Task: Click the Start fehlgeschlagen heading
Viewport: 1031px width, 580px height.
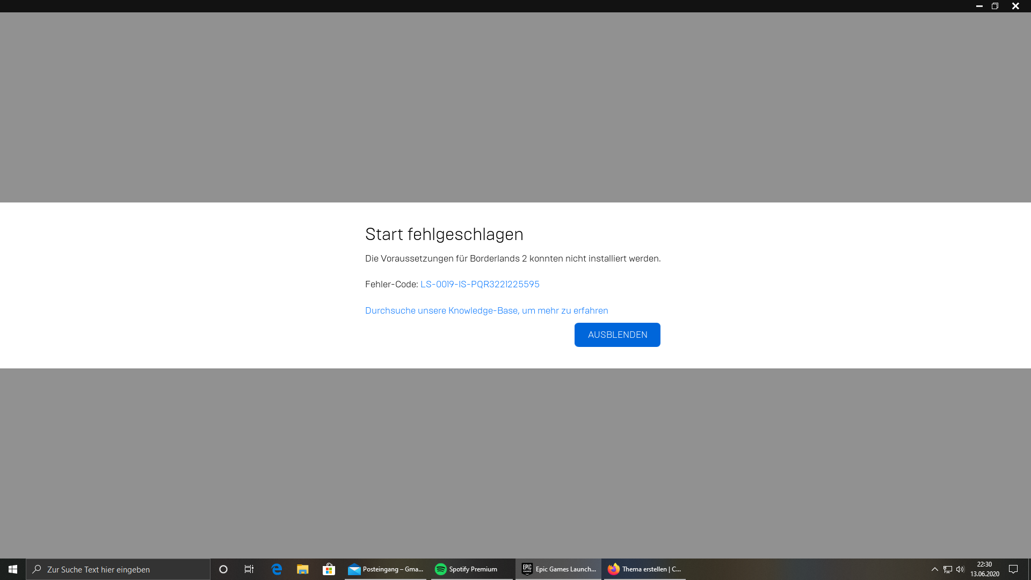Action: point(444,234)
